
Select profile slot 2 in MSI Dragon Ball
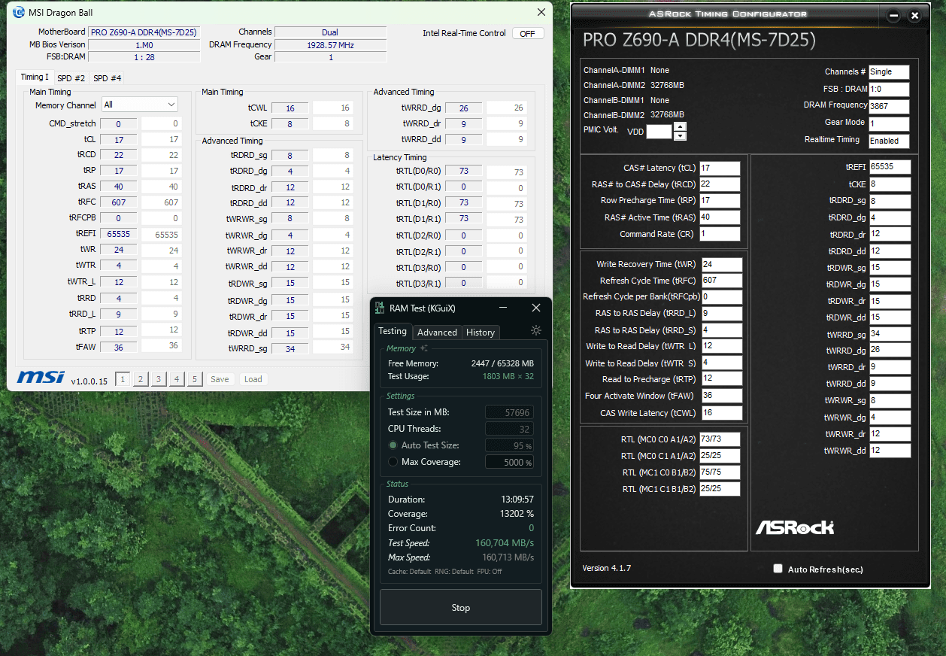[141, 379]
